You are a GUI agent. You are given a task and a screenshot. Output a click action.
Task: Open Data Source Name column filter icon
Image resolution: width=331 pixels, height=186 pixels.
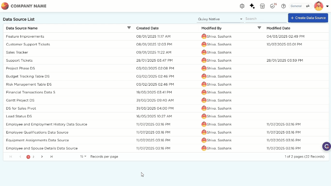point(129,28)
